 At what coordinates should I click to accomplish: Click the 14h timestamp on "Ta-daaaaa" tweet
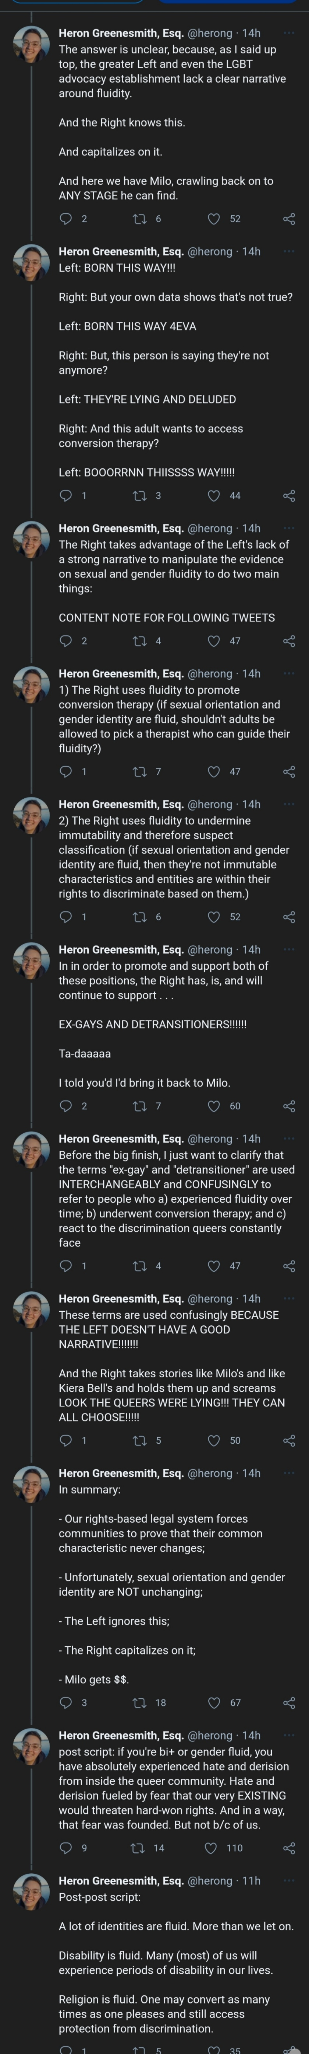[252, 950]
